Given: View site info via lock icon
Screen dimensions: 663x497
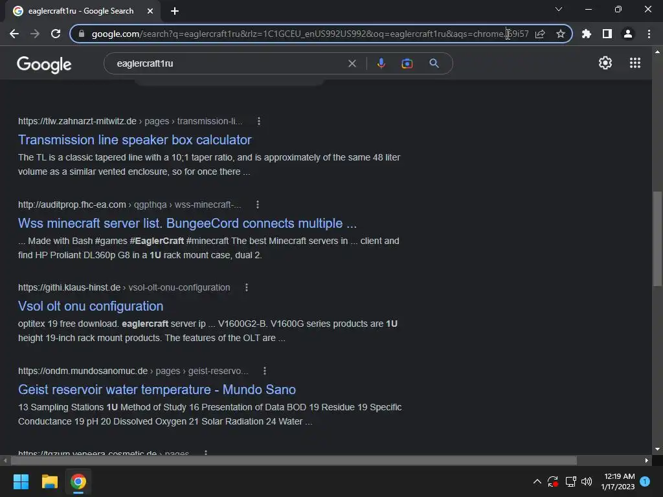Looking at the screenshot, I should click(x=82, y=34).
